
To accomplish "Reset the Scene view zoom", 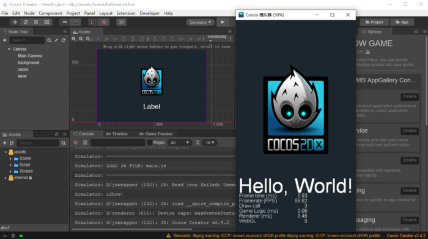I will 88,39.
